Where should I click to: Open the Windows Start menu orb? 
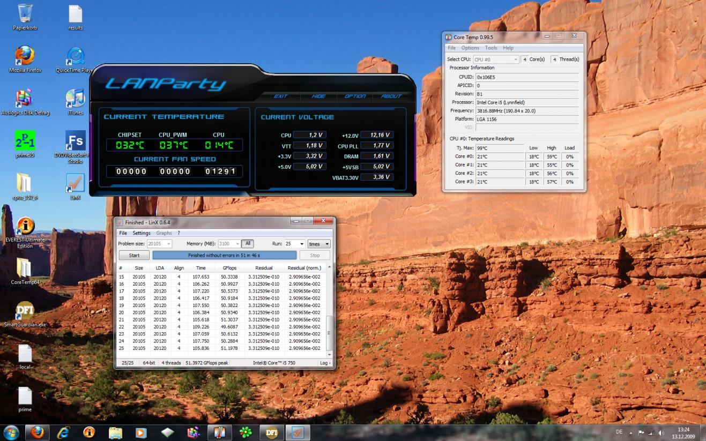pos(11,432)
